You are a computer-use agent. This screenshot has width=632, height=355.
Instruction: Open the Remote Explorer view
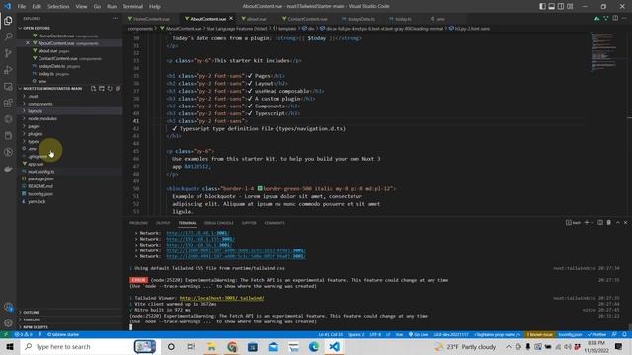coord(8,86)
